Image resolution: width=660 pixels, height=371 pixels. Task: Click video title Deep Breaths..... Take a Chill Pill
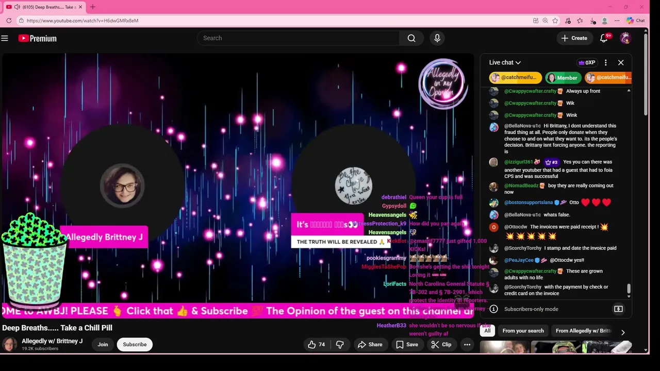point(57,328)
